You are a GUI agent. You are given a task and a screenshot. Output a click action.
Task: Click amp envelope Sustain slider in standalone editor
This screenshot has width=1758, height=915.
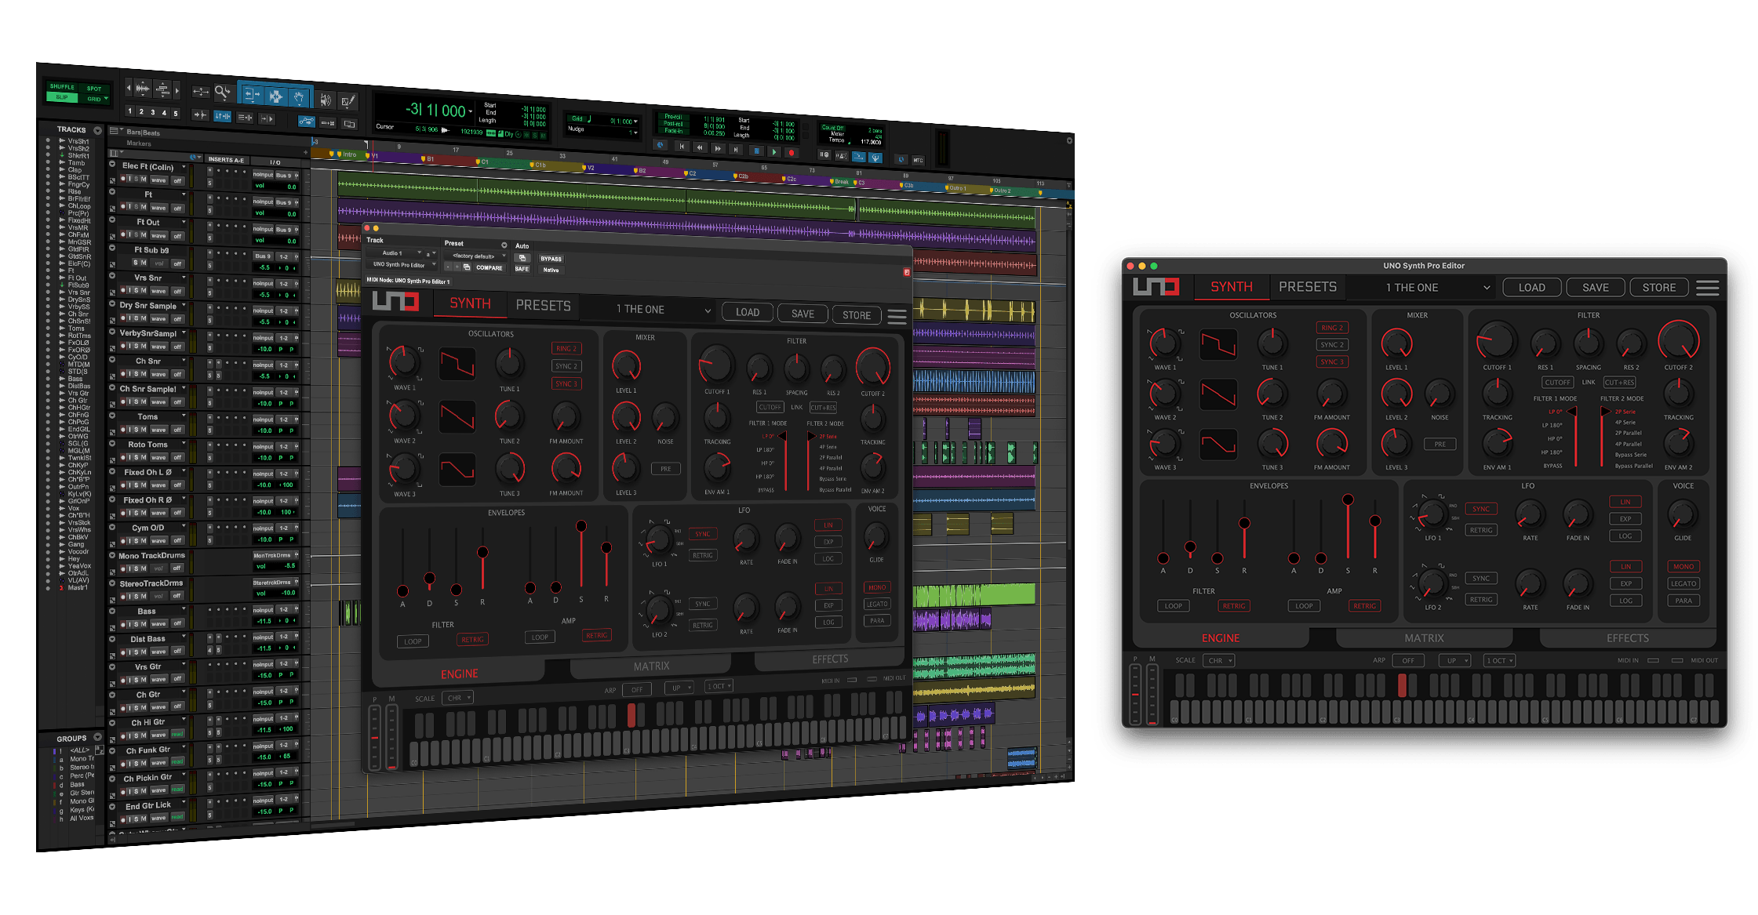point(1348,499)
